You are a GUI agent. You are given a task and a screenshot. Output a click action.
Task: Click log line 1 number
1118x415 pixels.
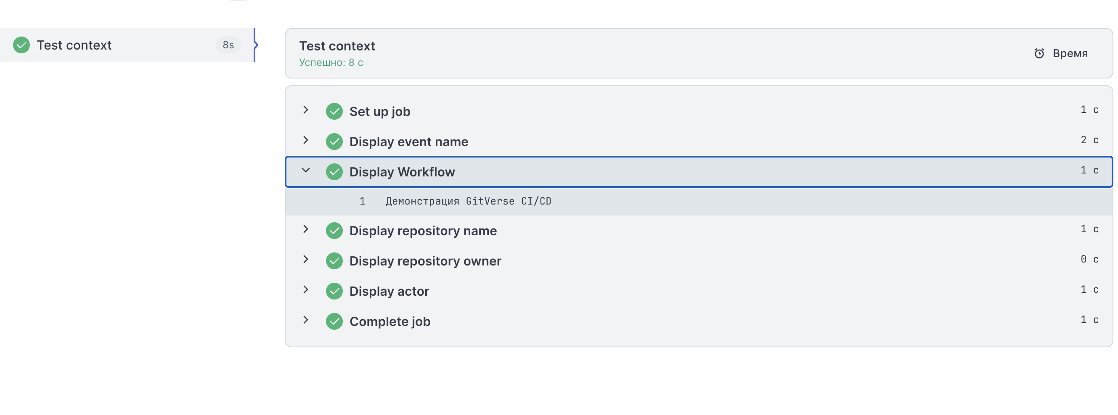[x=363, y=202]
